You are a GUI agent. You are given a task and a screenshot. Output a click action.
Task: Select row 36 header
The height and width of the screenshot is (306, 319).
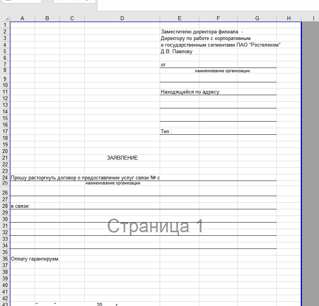tap(5, 259)
